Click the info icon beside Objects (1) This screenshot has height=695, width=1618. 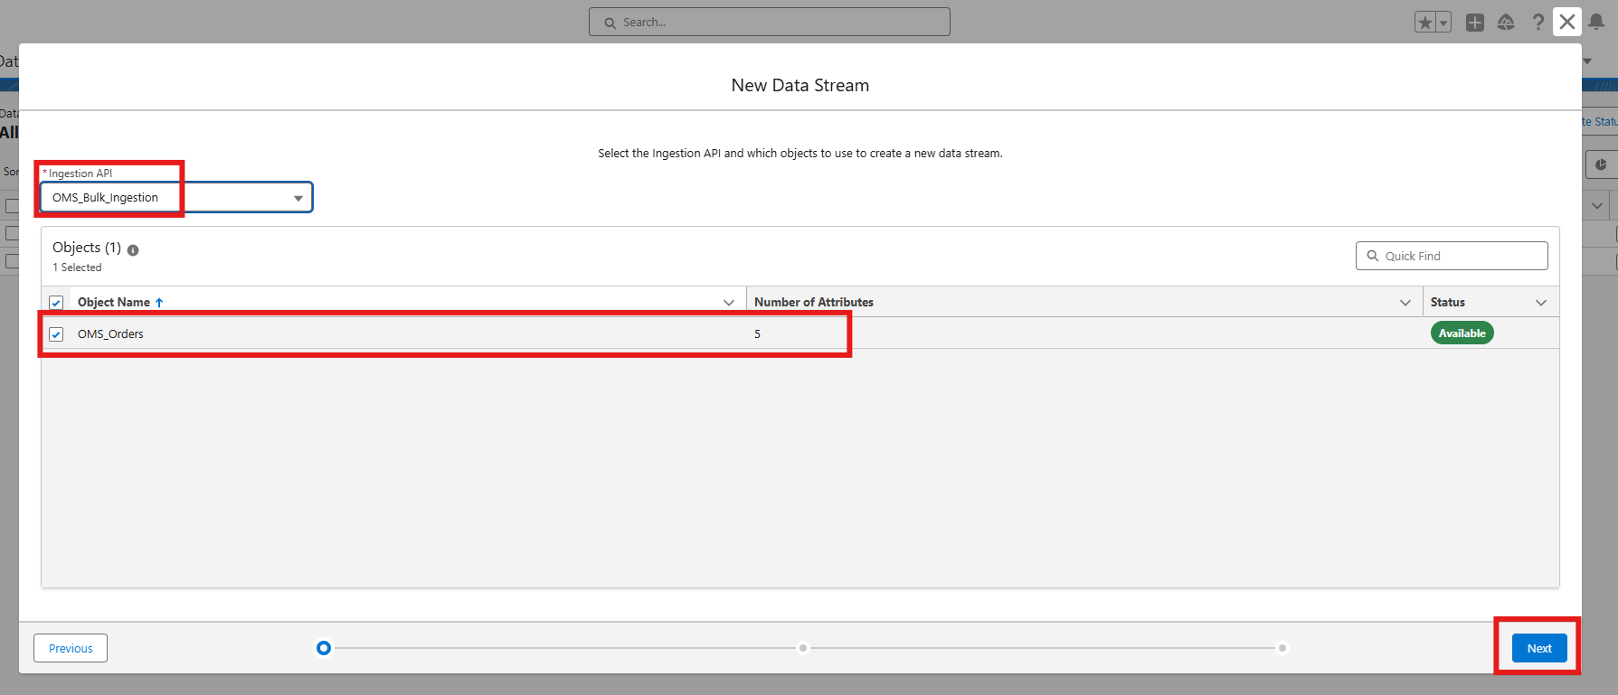click(133, 250)
